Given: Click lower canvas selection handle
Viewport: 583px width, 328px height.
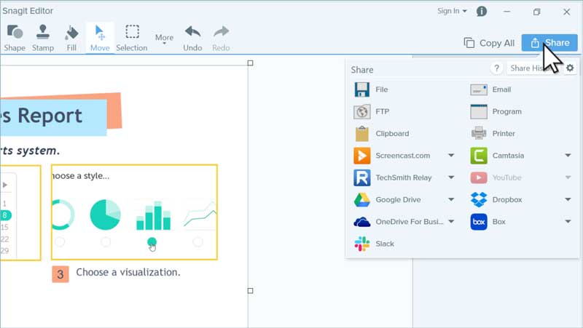Looking at the screenshot, I should (x=250, y=290).
